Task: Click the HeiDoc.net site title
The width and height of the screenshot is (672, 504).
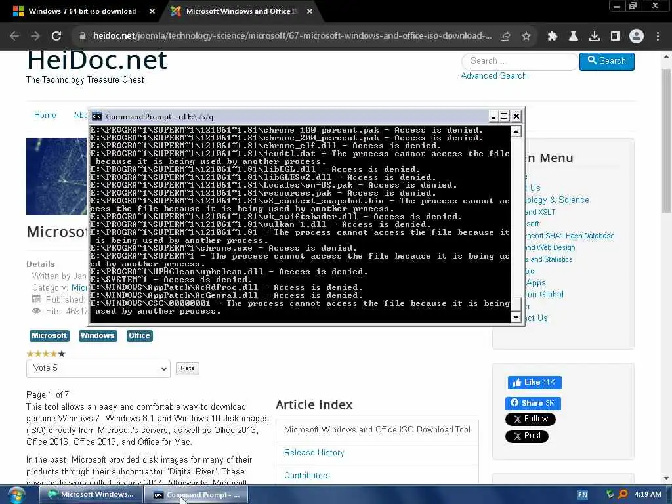Action: 97,60
